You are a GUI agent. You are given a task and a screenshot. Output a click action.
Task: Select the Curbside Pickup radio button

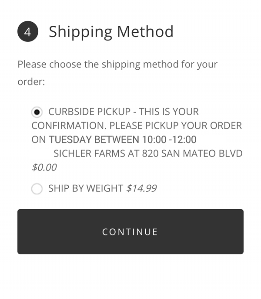[37, 112]
